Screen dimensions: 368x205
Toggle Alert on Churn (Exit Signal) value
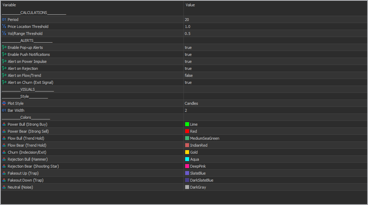pyautogui.click(x=188, y=82)
